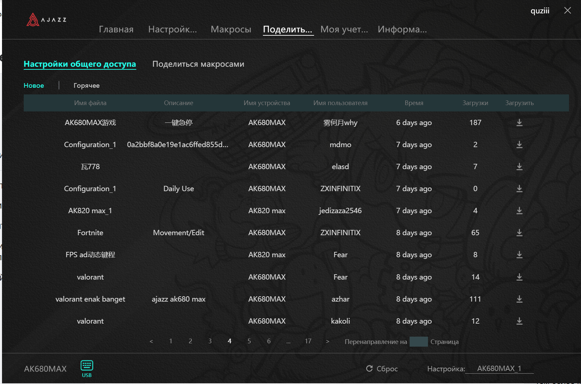Switch to the Горячее sorting filter
Image resolution: width=581 pixels, height=384 pixels.
[x=87, y=85]
